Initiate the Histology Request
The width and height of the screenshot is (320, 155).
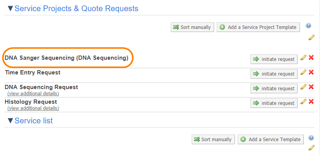coord(274,103)
